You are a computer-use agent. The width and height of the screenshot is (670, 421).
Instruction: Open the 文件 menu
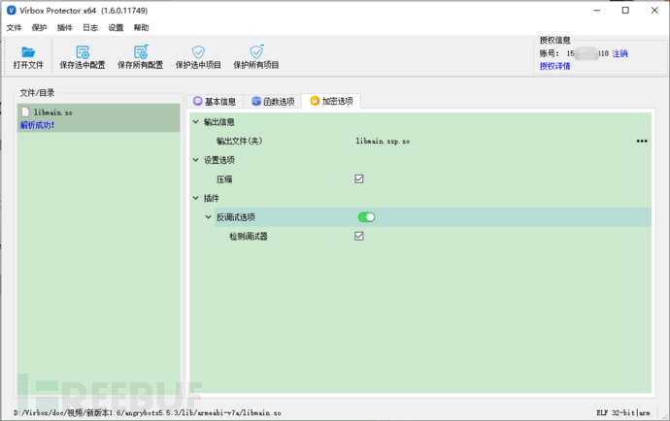click(x=14, y=28)
